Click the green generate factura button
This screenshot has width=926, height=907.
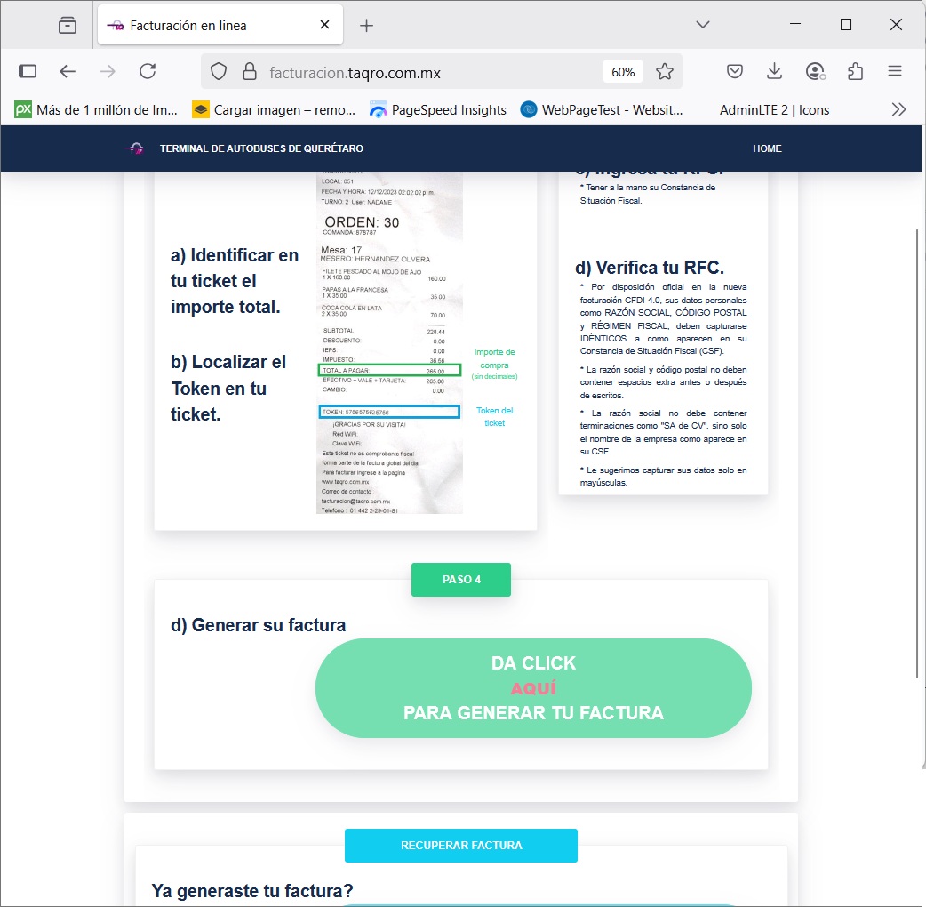point(533,688)
